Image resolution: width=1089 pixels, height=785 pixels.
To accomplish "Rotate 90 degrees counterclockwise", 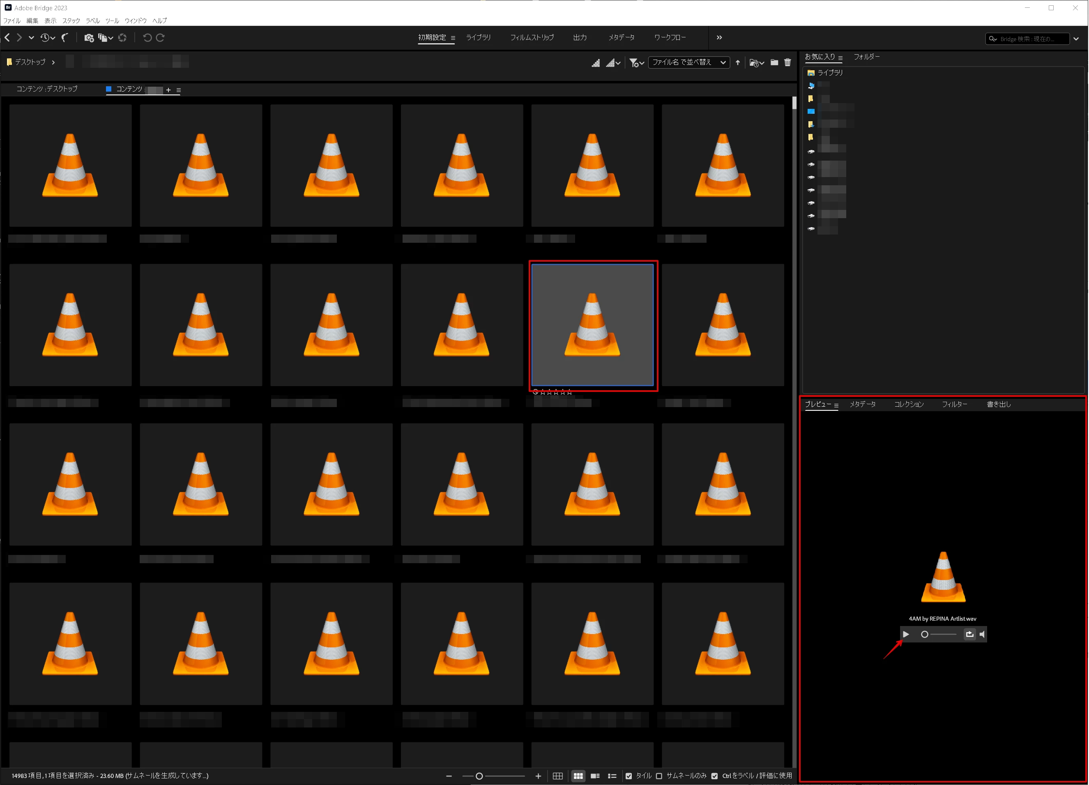I will pos(147,37).
